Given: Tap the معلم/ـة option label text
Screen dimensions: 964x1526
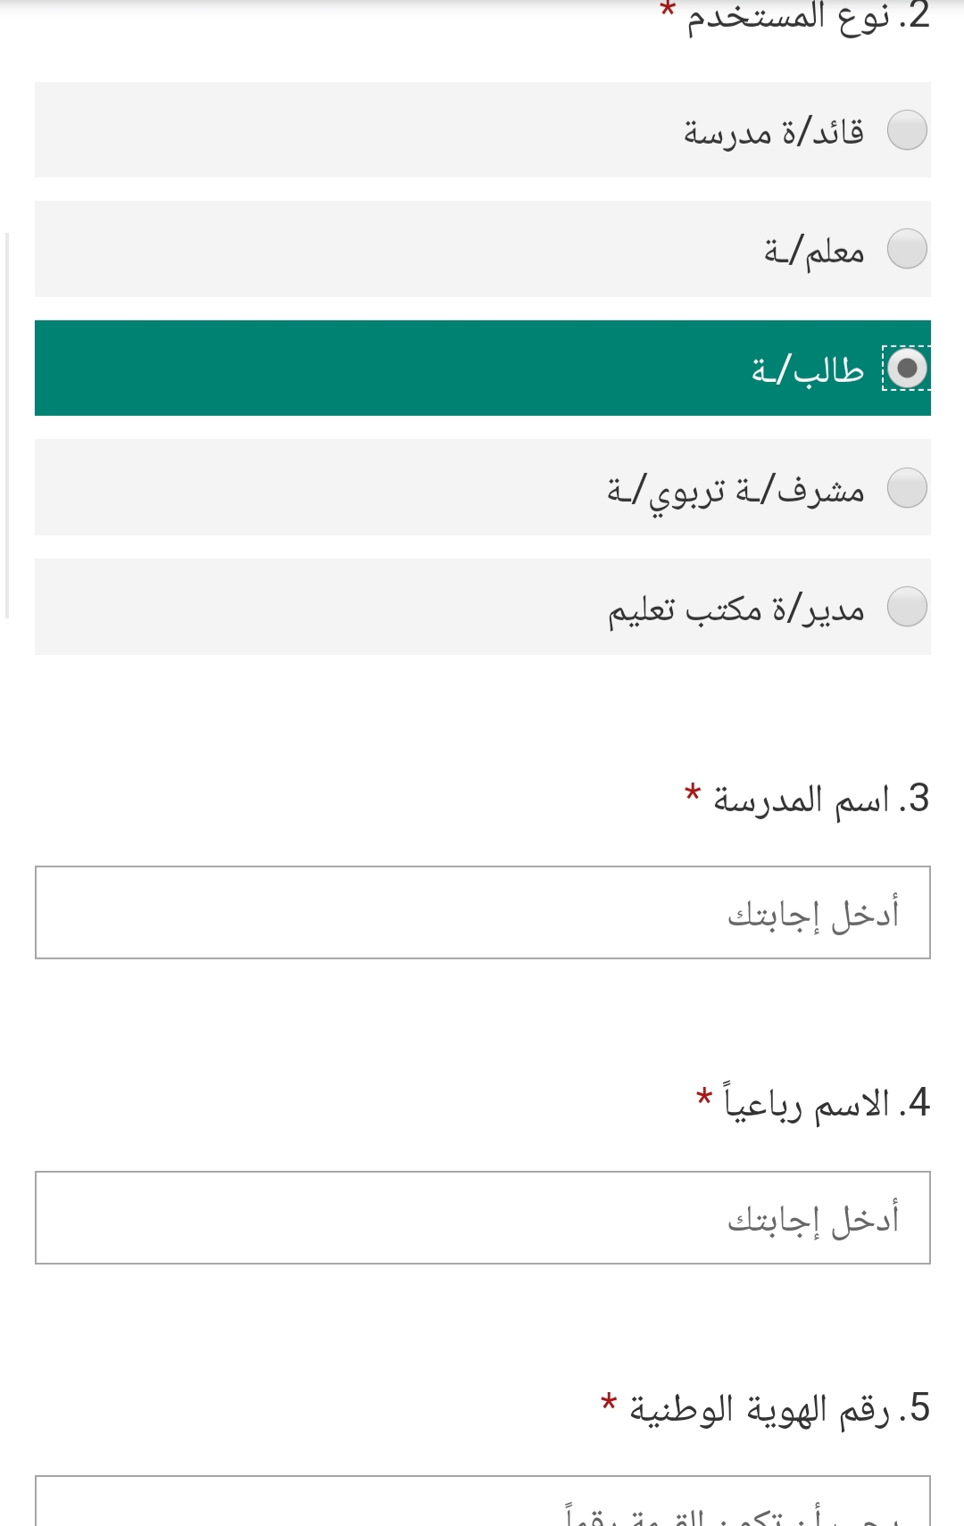Looking at the screenshot, I should click(814, 250).
